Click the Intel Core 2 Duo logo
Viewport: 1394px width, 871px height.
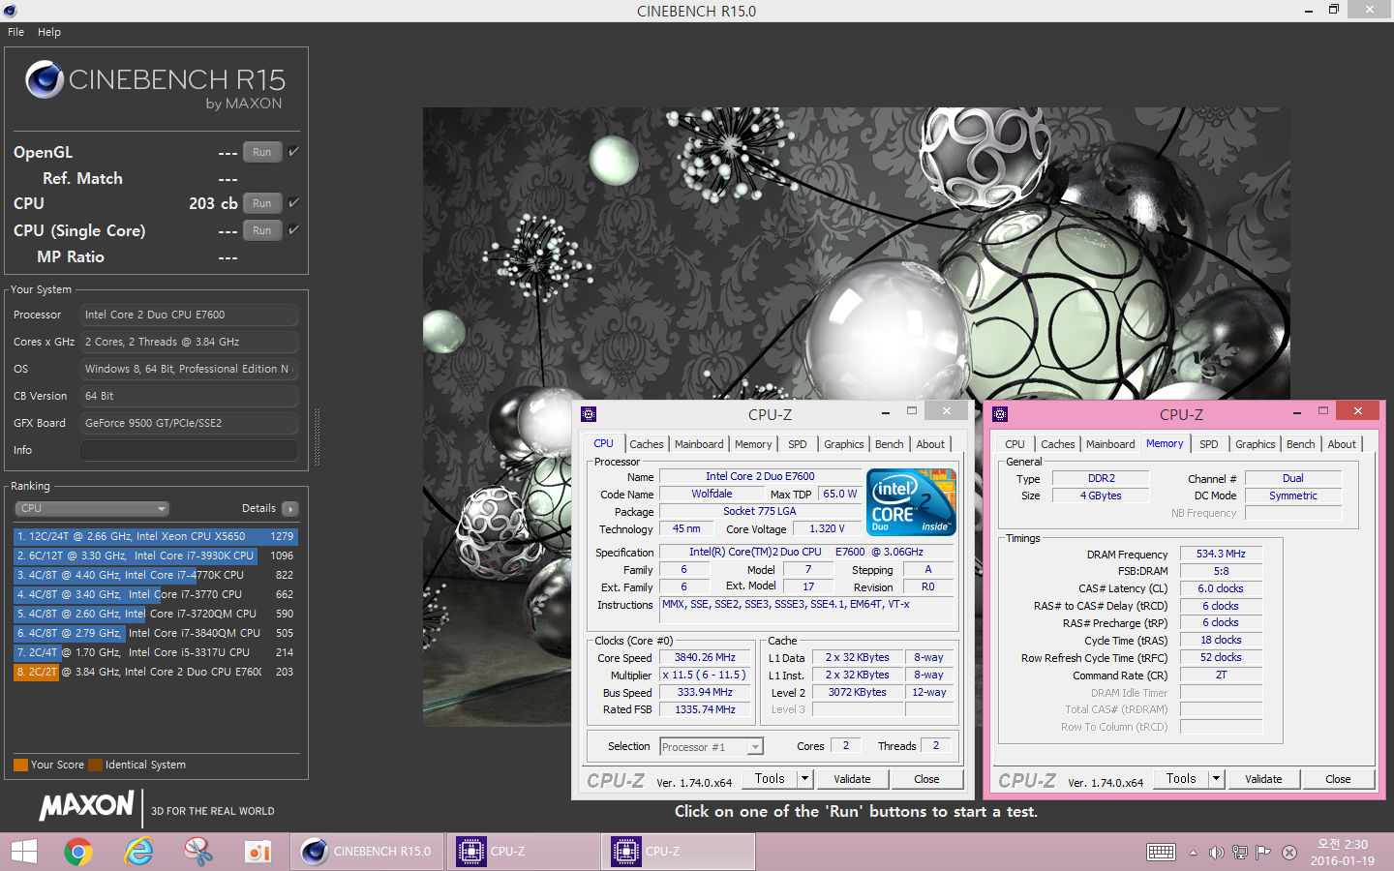912,502
